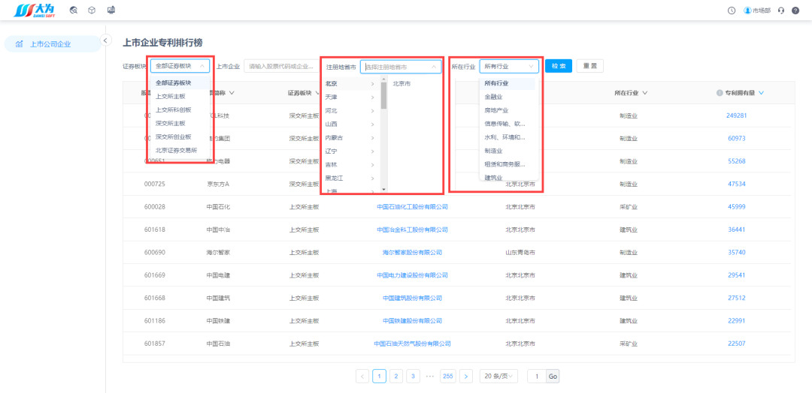Screen dimensions: 812x393
Task: Expand 北京 in the province list
Action: [x=350, y=83]
